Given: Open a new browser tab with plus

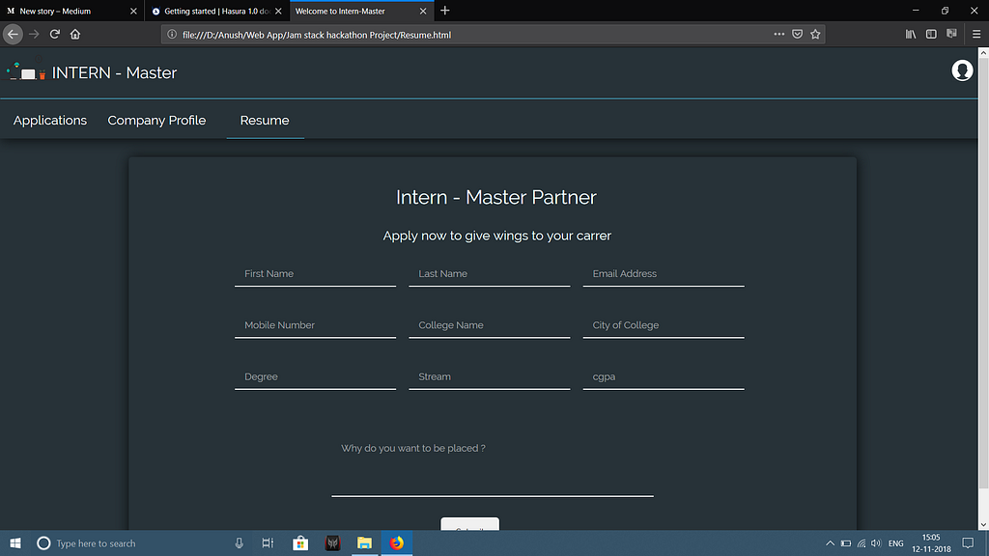Looking at the screenshot, I should [x=444, y=11].
